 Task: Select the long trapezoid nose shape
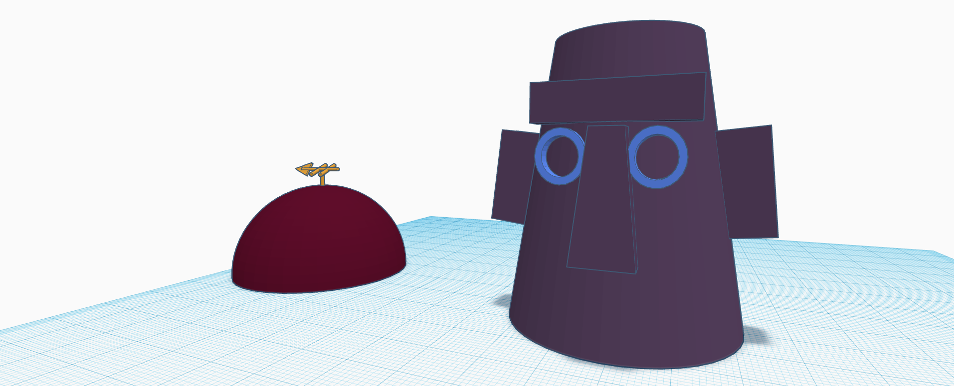pos(603,199)
